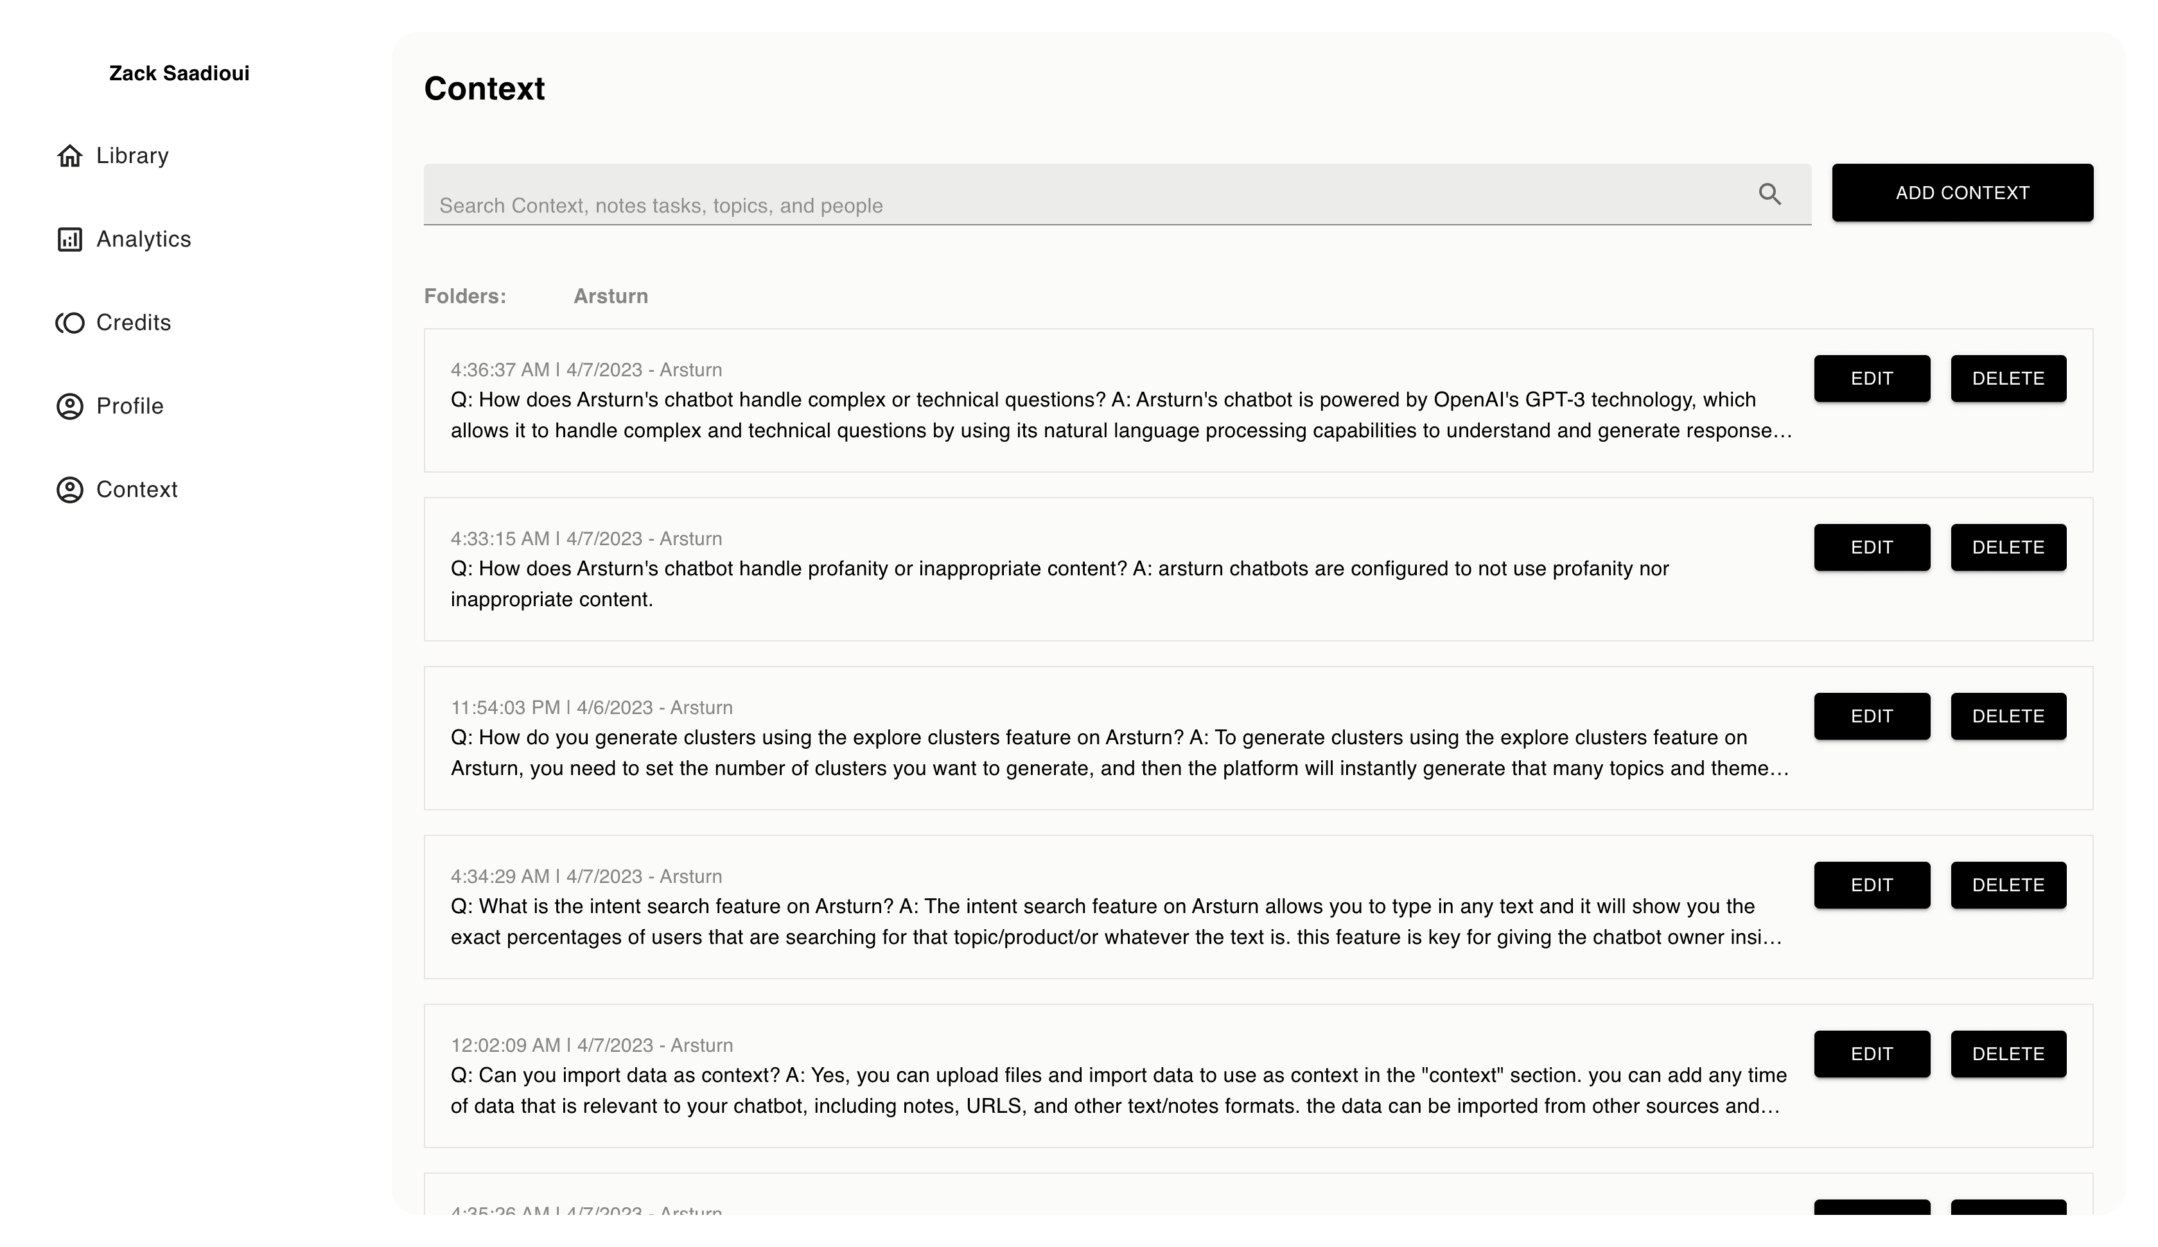
Task: Open the Credits section
Action: click(x=134, y=323)
